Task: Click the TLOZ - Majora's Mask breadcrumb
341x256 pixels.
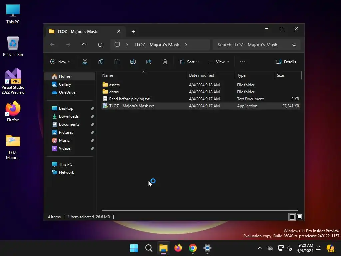Action: (157, 45)
